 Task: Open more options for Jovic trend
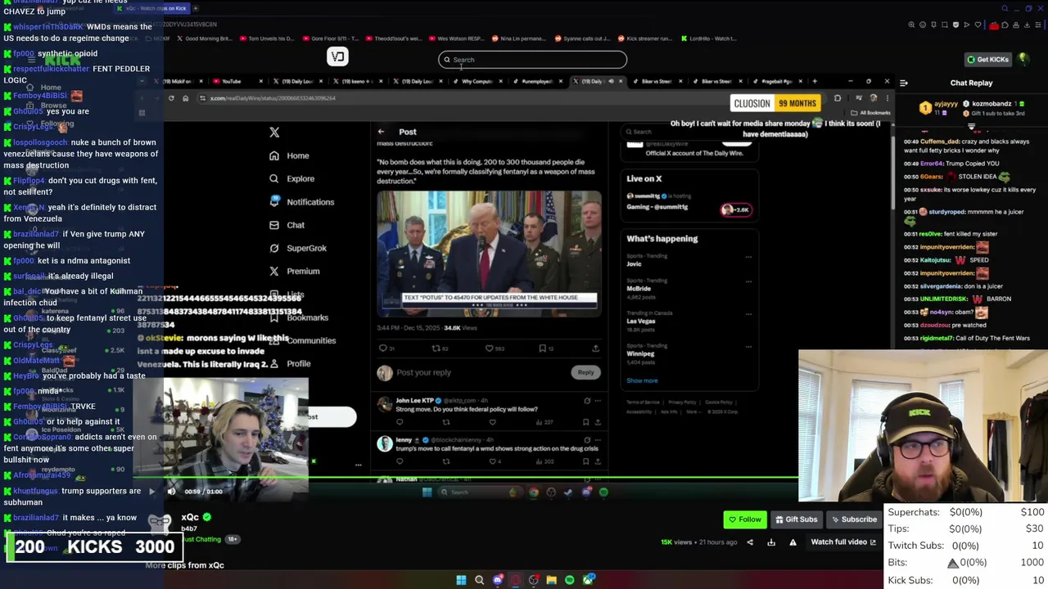[x=748, y=257]
